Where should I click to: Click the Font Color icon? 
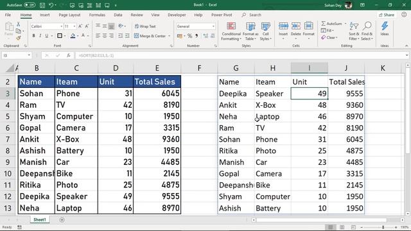pyautogui.click(x=83, y=36)
